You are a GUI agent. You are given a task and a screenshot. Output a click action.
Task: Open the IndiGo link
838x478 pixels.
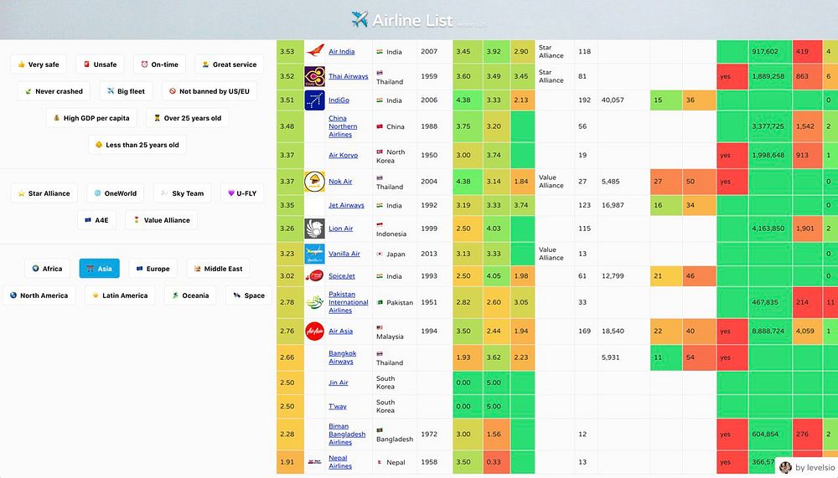(339, 100)
